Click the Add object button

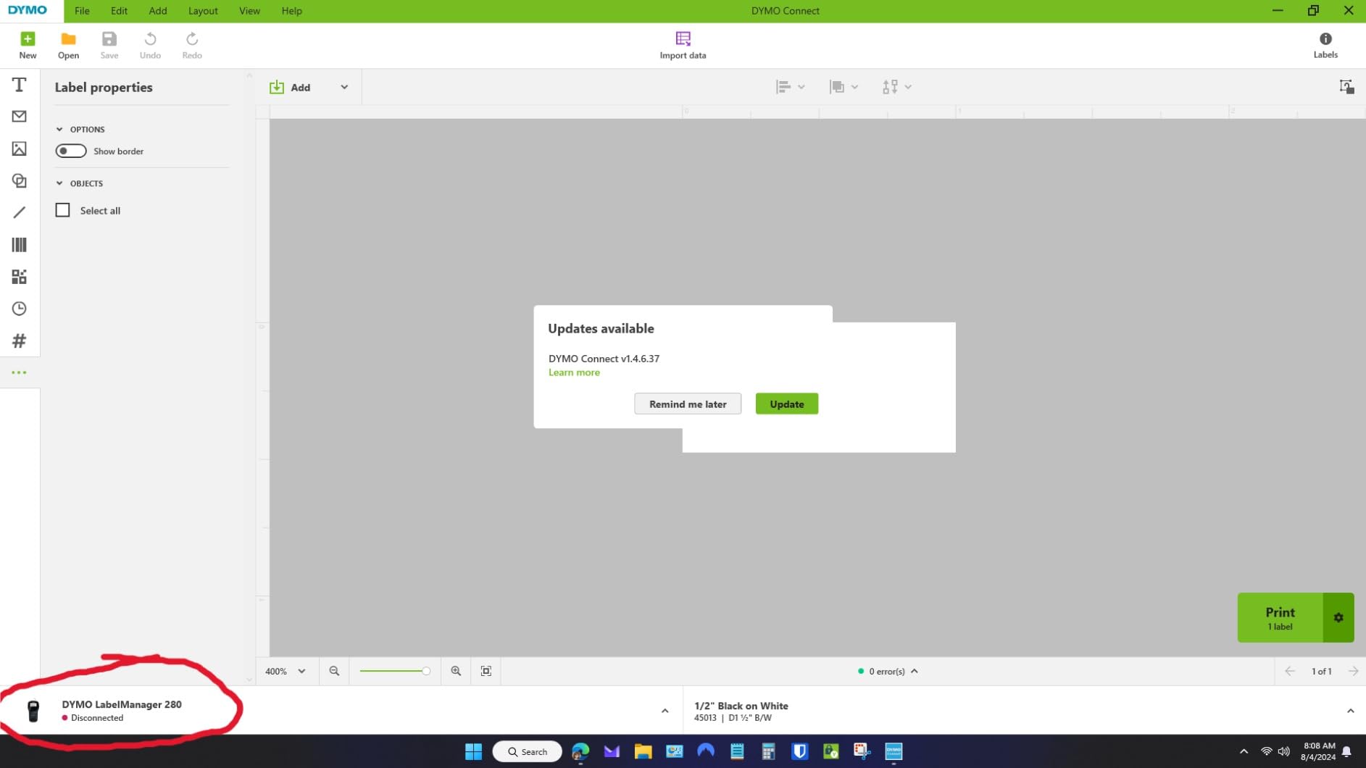click(290, 87)
